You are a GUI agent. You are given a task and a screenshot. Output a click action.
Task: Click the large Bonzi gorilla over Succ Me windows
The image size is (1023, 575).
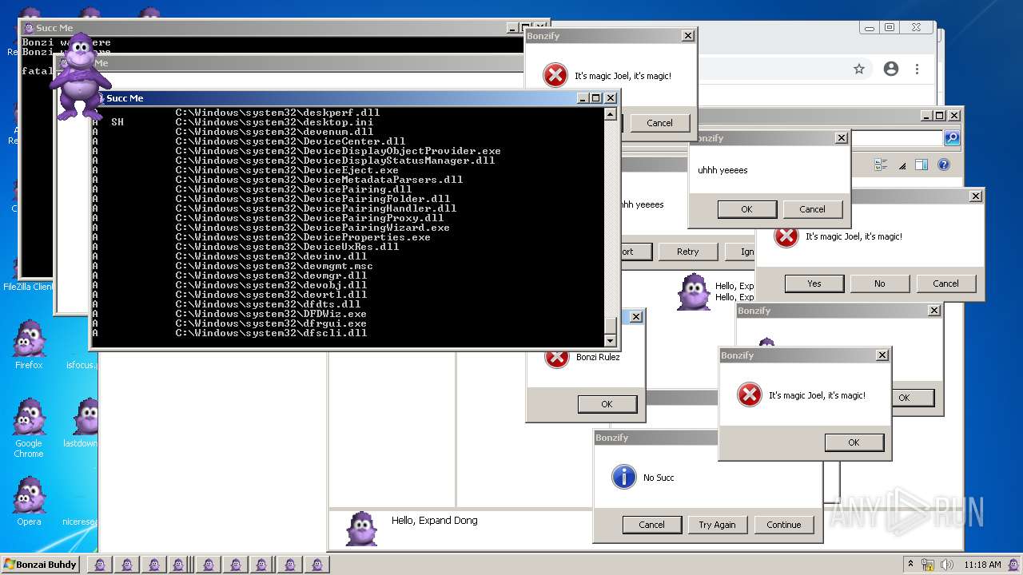pyautogui.click(x=78, y=77)
